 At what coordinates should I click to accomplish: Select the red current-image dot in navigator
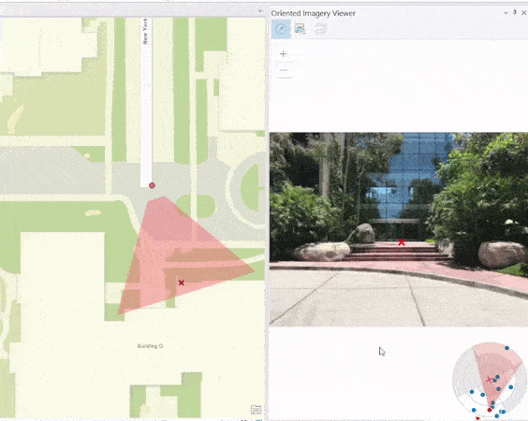490,410
